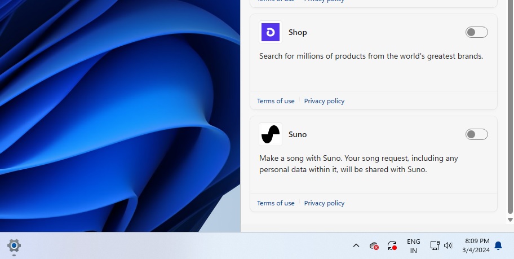The height and width of the screenshot is (259, 514).
Task: Click the Windows Update restart tray icon
Action: (x=392, y=245)
